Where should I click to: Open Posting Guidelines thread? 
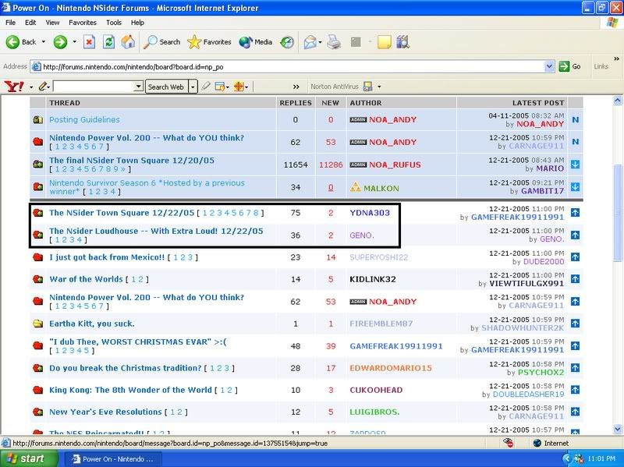84,120
